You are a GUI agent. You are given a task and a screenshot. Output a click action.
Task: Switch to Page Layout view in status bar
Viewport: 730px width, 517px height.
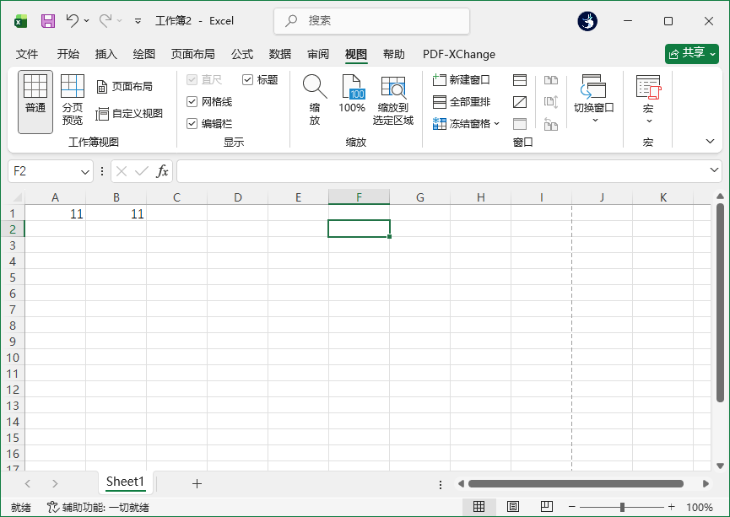(513, 507)
